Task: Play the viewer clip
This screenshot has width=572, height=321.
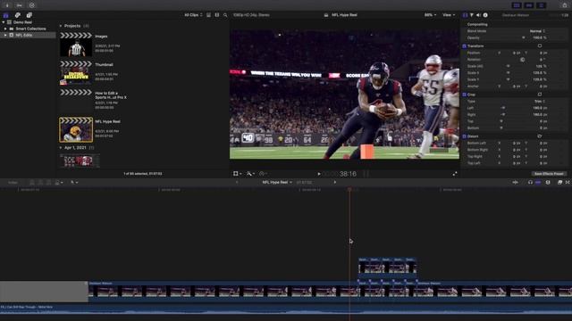Action: coord(319,174)
